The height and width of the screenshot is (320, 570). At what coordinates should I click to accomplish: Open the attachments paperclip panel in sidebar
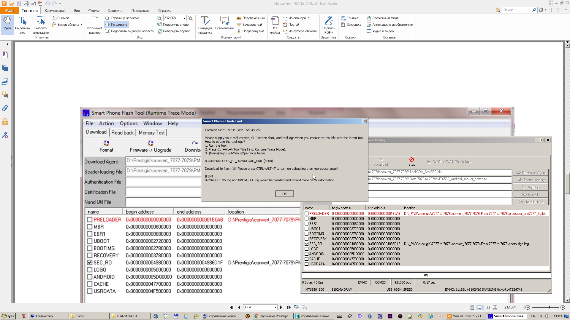coord(5,108)
